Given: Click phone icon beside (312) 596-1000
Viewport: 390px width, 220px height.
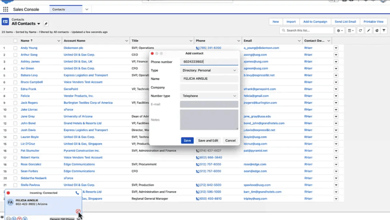Looking at the screenshot, I should tap(197, 192).
